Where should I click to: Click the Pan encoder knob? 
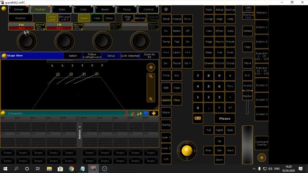pyautogui.click(x=27, y=41)
